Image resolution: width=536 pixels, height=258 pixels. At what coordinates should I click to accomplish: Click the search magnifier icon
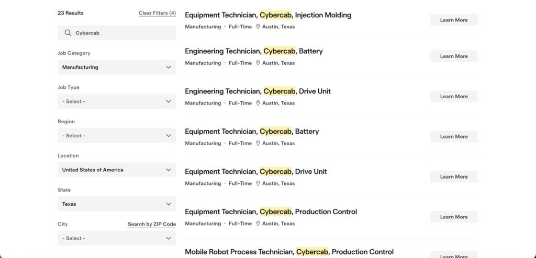tap(68, 33)
